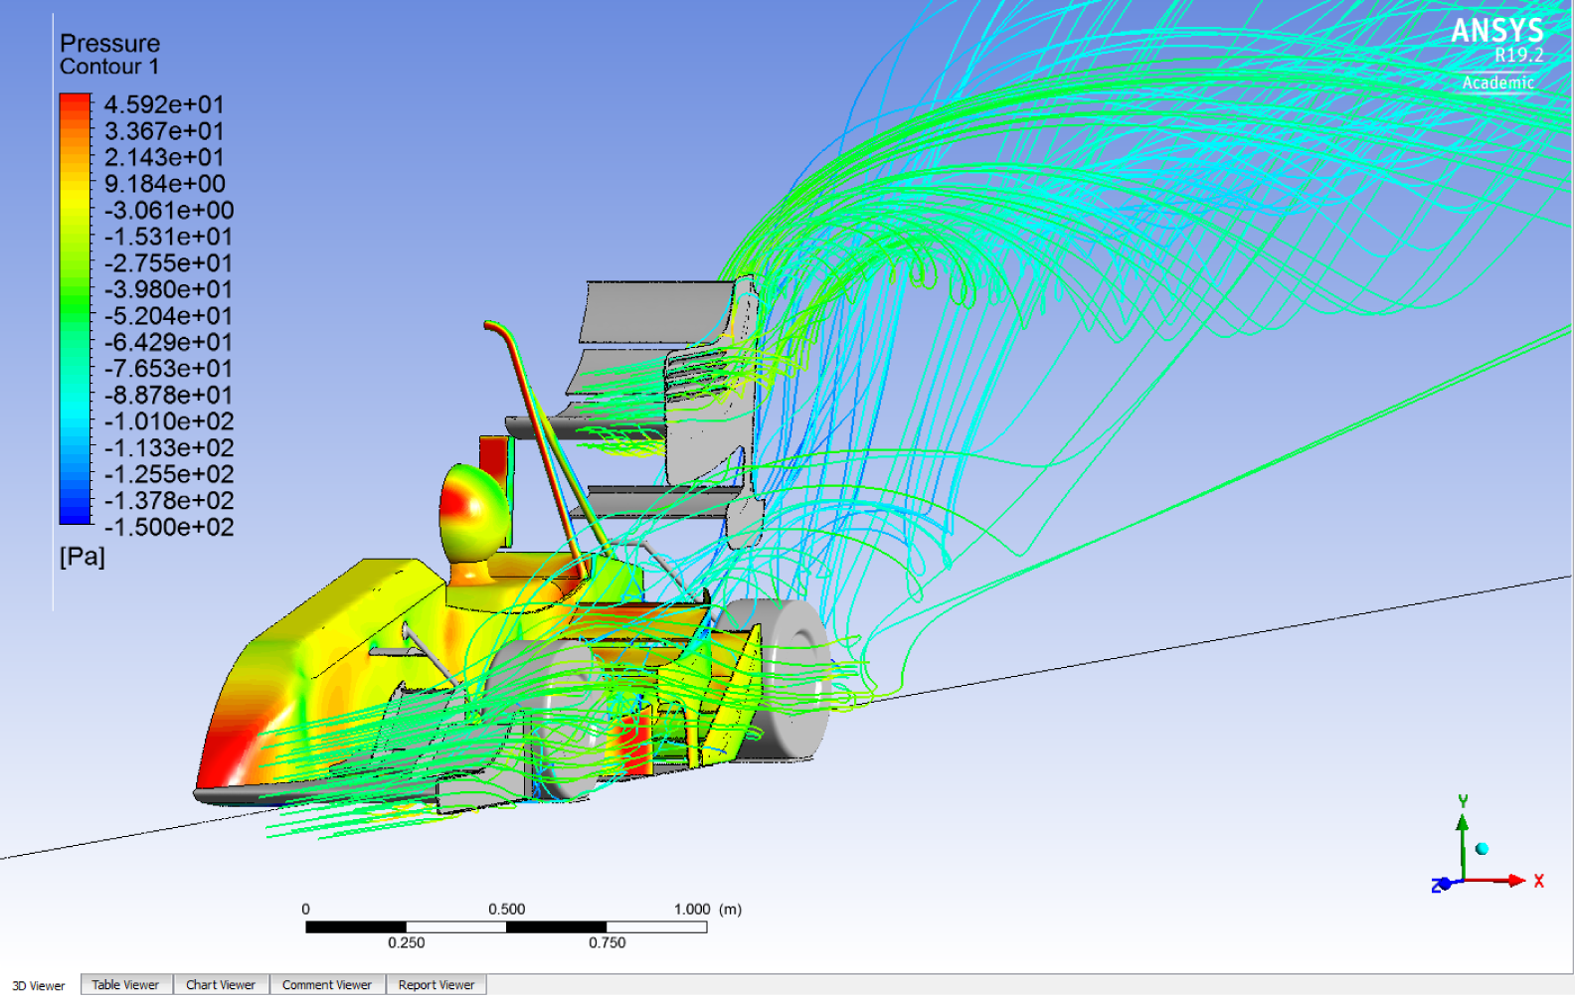Click the legend value -8.878e+01
This screenshot has width=1575, height=1000.
click(x=169, y=395)
